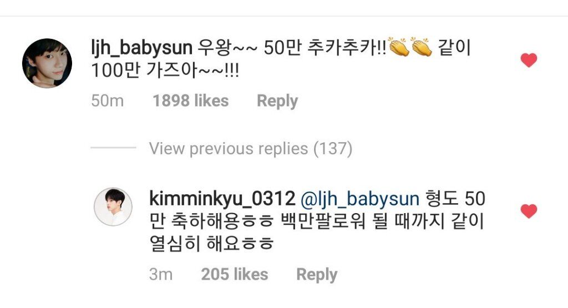Image resolution: width=568 pixels, height=308 pixels.
Task: Unlike ljh_babysun's comment with the heart
Action: tap(529, 60)
